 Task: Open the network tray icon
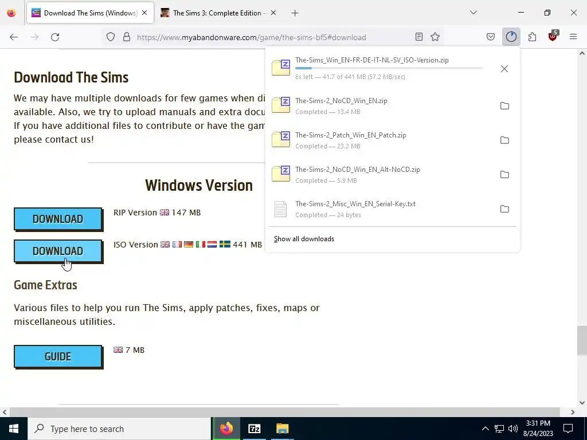pyautogui.click(x=499, y=429)
